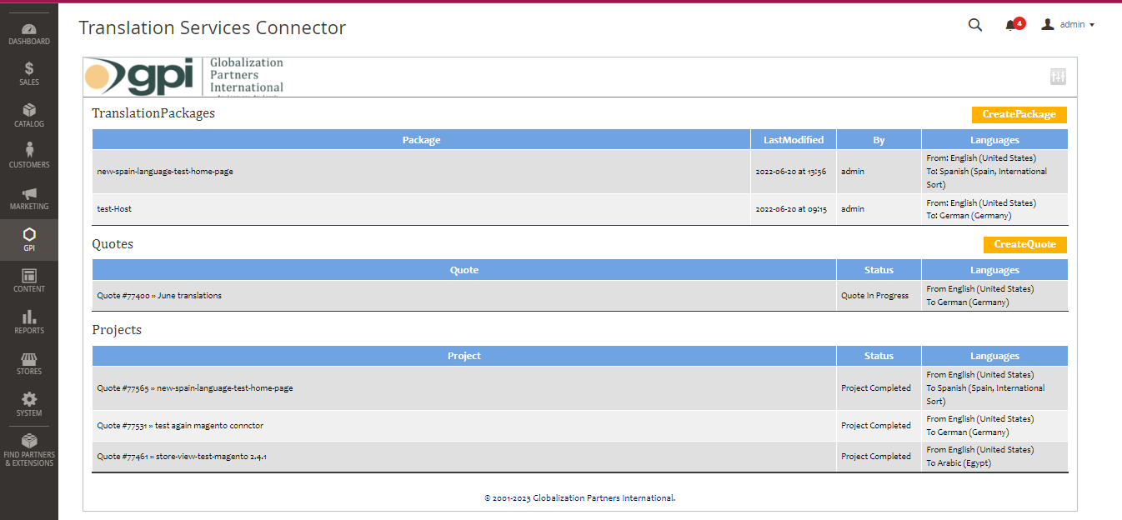Open notifications via the bell icon
Viewport: 1122px width, 520px height.
tap(1011, 25)
